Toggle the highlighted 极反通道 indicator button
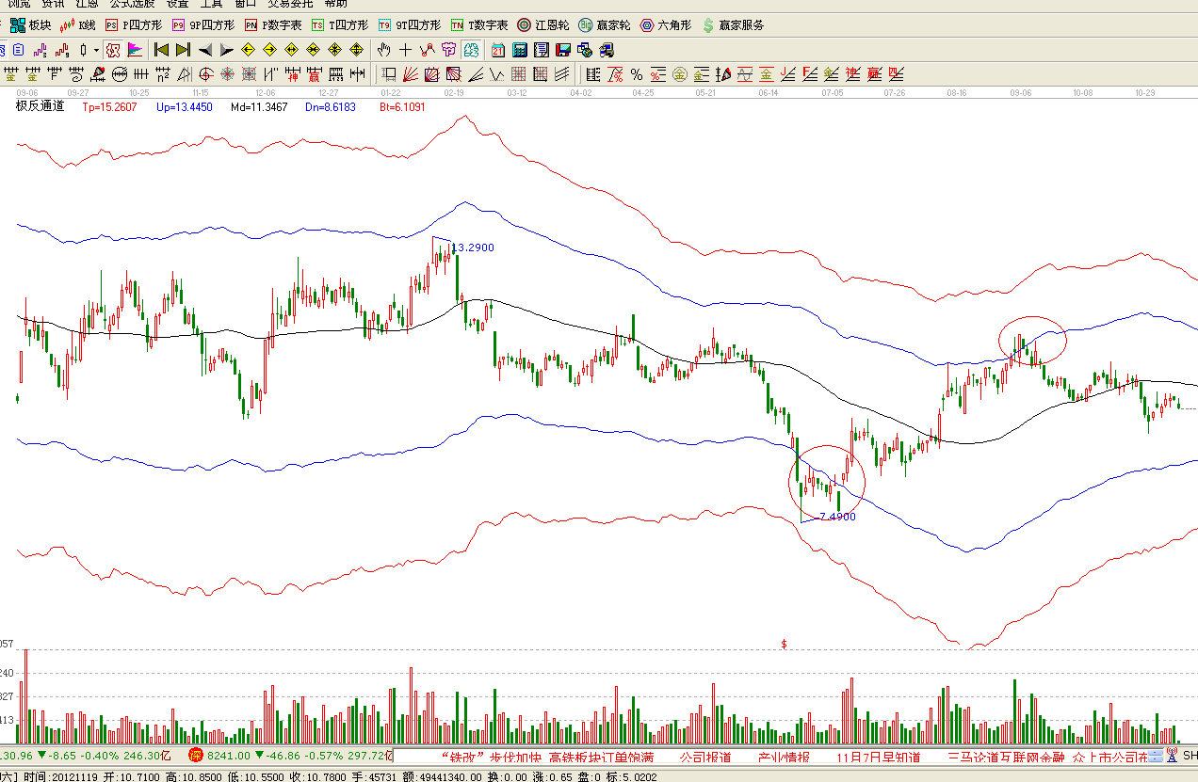The width and height of the screenshot is (1198, 782). 113,50
